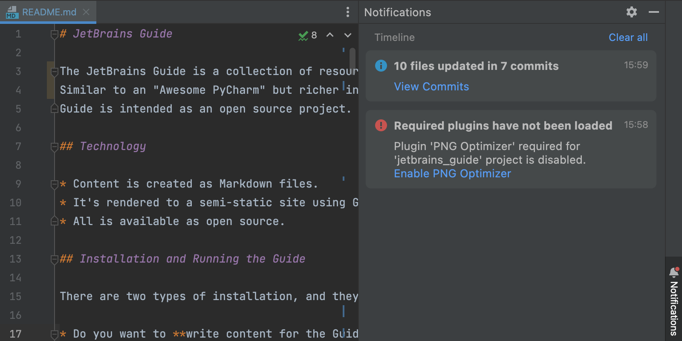Click the green inspections checkmark icon

point(303,36)
